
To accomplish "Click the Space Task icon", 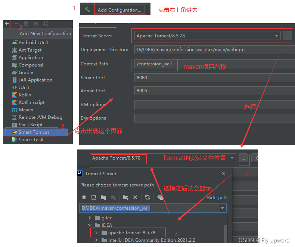I will 15,140.
